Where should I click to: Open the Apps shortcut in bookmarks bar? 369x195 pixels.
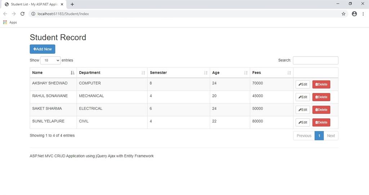10,22
